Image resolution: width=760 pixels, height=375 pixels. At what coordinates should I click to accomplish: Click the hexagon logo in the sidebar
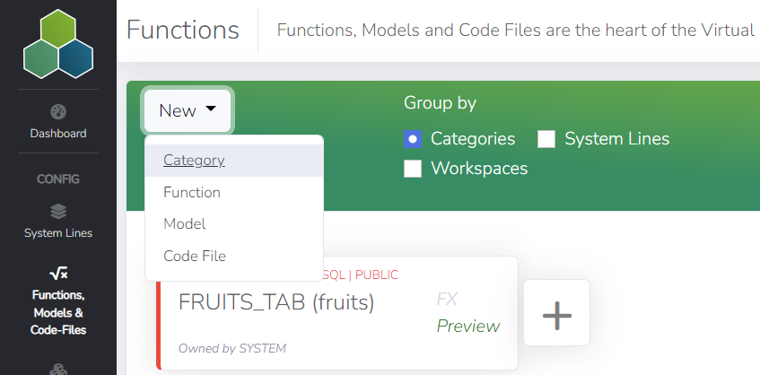[58, 43]
